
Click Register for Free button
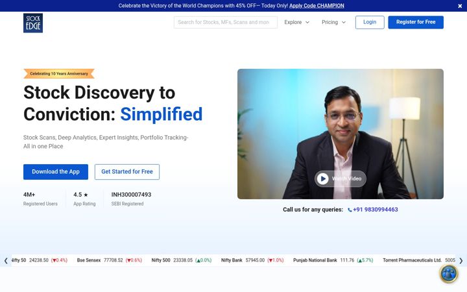click(x=416, y=22)
